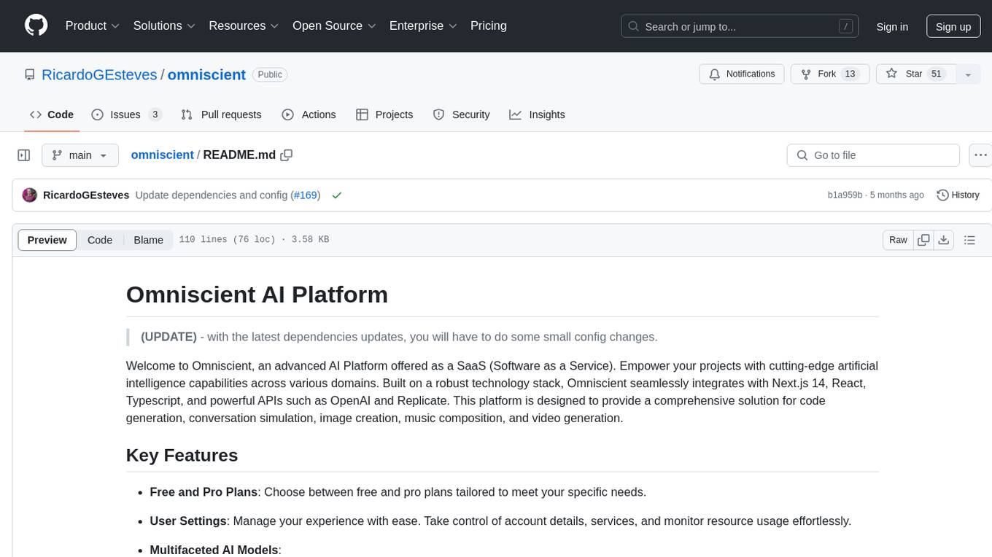Click the Sign up button
The image size is (992, 557).
pyautogui.click(x=953, y=26)
